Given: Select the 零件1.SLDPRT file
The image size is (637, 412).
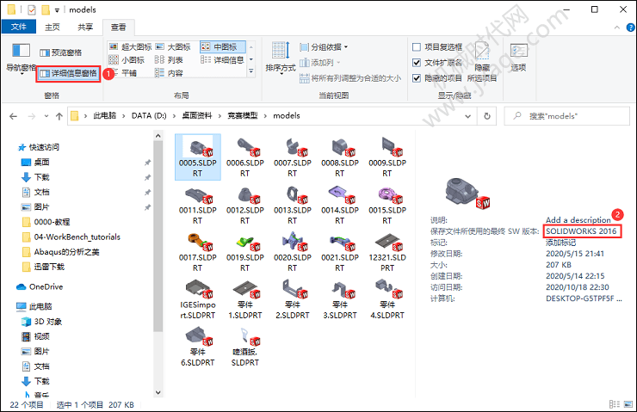Looking at the screenshot, I should coord(245,299).
